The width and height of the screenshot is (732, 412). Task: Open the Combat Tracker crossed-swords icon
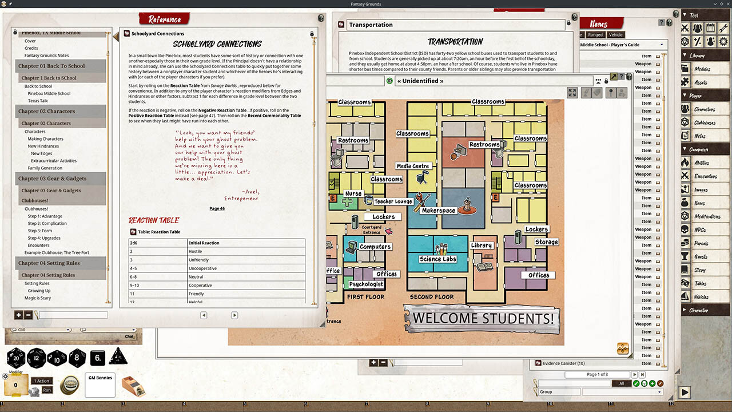pos(685,27)
